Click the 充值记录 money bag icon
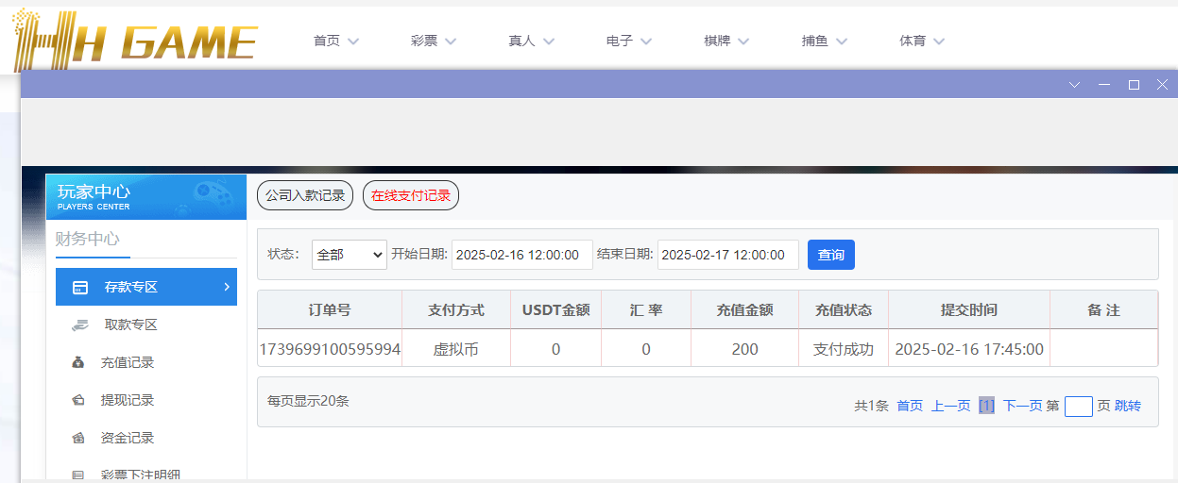 79,363
